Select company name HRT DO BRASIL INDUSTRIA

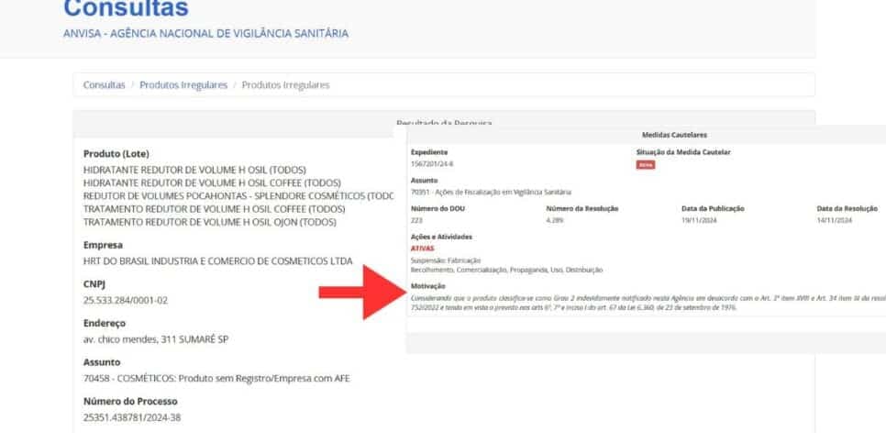click(x=217, y=261)
